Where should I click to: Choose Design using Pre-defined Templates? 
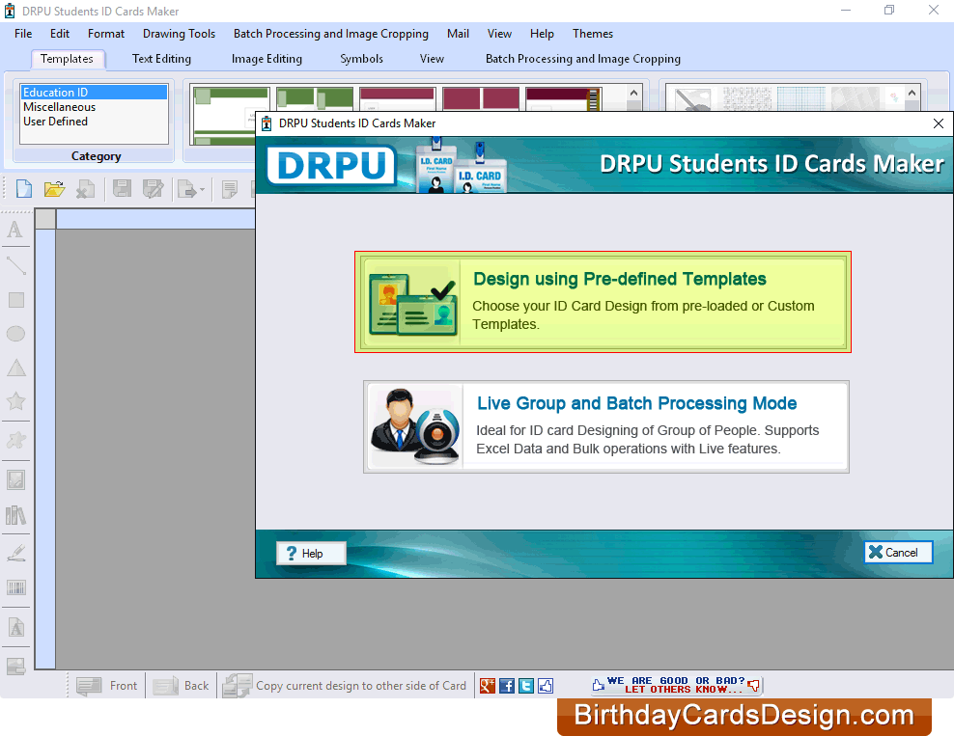pyautogui.click(x=603, y=302)
